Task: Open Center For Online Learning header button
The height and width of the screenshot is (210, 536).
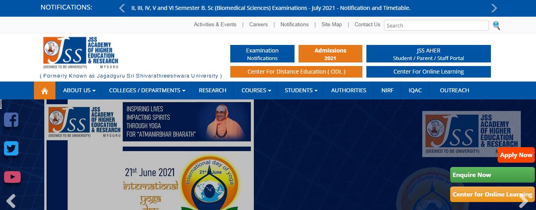Action: 429,72
